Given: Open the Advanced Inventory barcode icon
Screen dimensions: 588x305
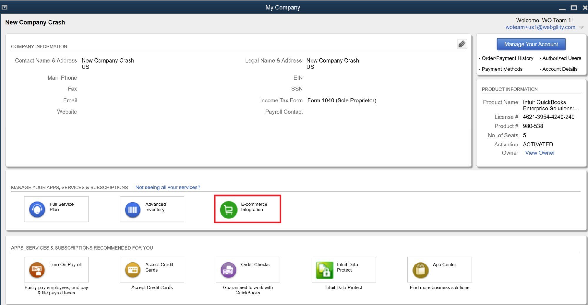Looking at the screenshot, I should [x=133, y=210].
